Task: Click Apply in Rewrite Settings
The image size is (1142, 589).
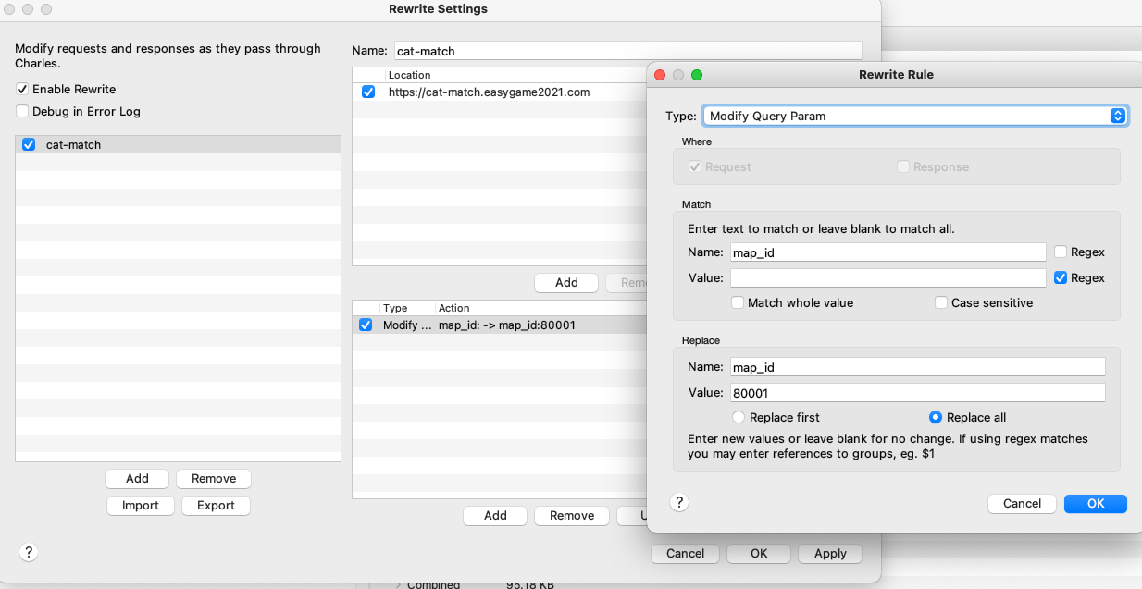Action: (829, 553)
